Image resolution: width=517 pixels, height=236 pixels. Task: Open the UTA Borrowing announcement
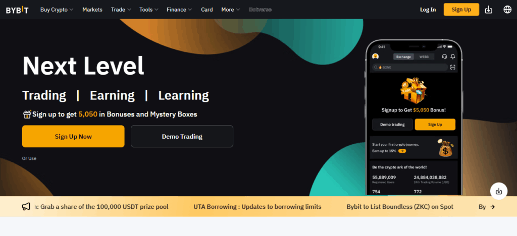tap(257, 207)
